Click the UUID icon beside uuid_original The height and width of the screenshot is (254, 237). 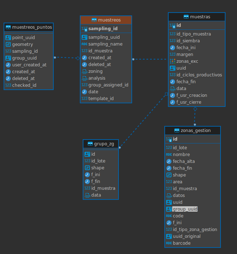[x=169, y=236]
